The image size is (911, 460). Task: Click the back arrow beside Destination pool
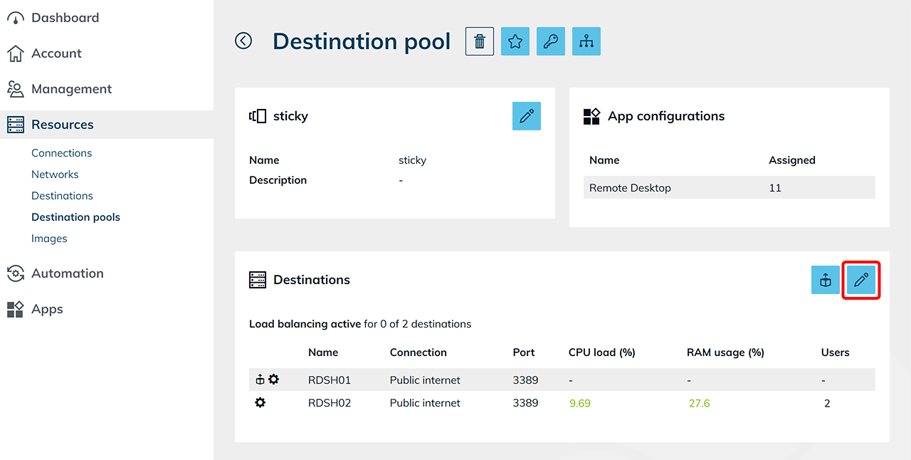[243, 41]
